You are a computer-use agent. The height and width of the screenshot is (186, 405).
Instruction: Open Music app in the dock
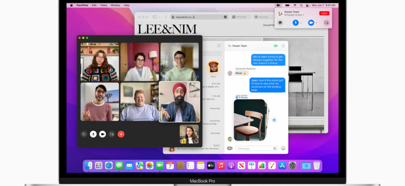221,165
